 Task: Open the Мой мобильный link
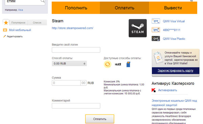pyautogui.click(x=20, y=30)
